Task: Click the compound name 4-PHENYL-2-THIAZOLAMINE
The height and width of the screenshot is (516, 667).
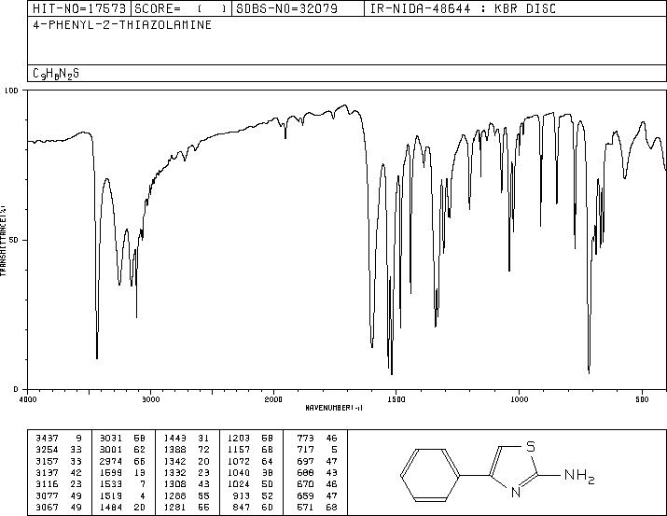Action: pyautogui.click(x=122, y=25)
